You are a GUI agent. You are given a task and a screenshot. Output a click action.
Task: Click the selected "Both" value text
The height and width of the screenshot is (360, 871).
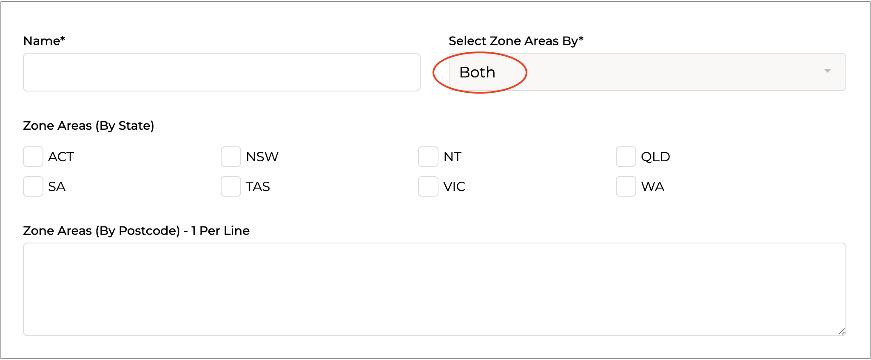click(x=477, y=72)
